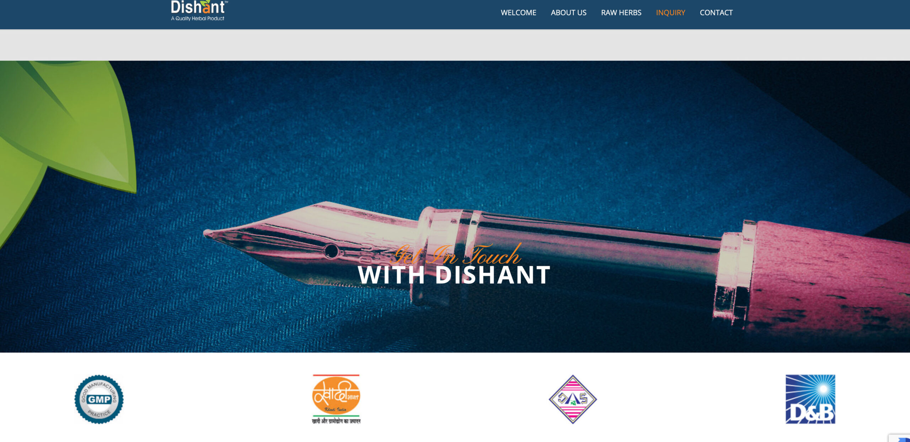Click the diamond-shaped SAS certification logo

(x=573, y=399)
